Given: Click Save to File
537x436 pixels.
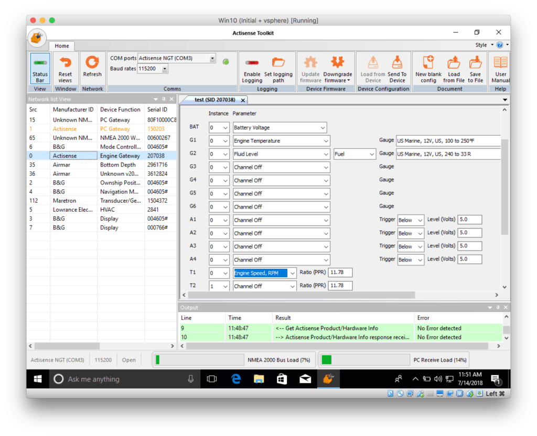Looking at the screenshot, I should [475, 70].
